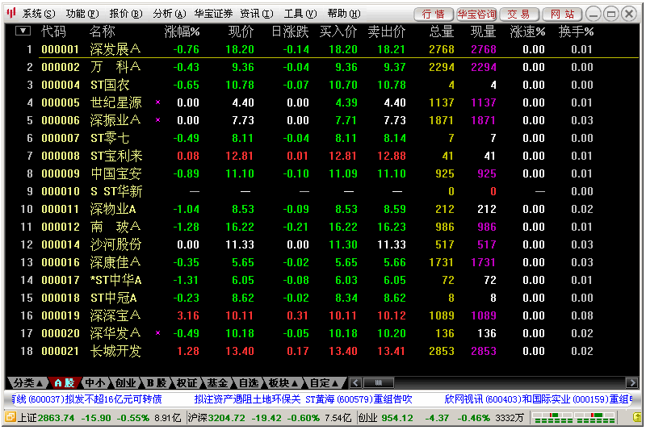Click the horizontal scrollbar left arrow

coord(356,383)
